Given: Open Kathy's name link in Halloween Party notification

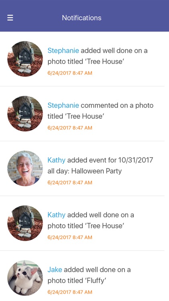Looking at the screenshot, I should pyautogui.click(x=56, y=160).
